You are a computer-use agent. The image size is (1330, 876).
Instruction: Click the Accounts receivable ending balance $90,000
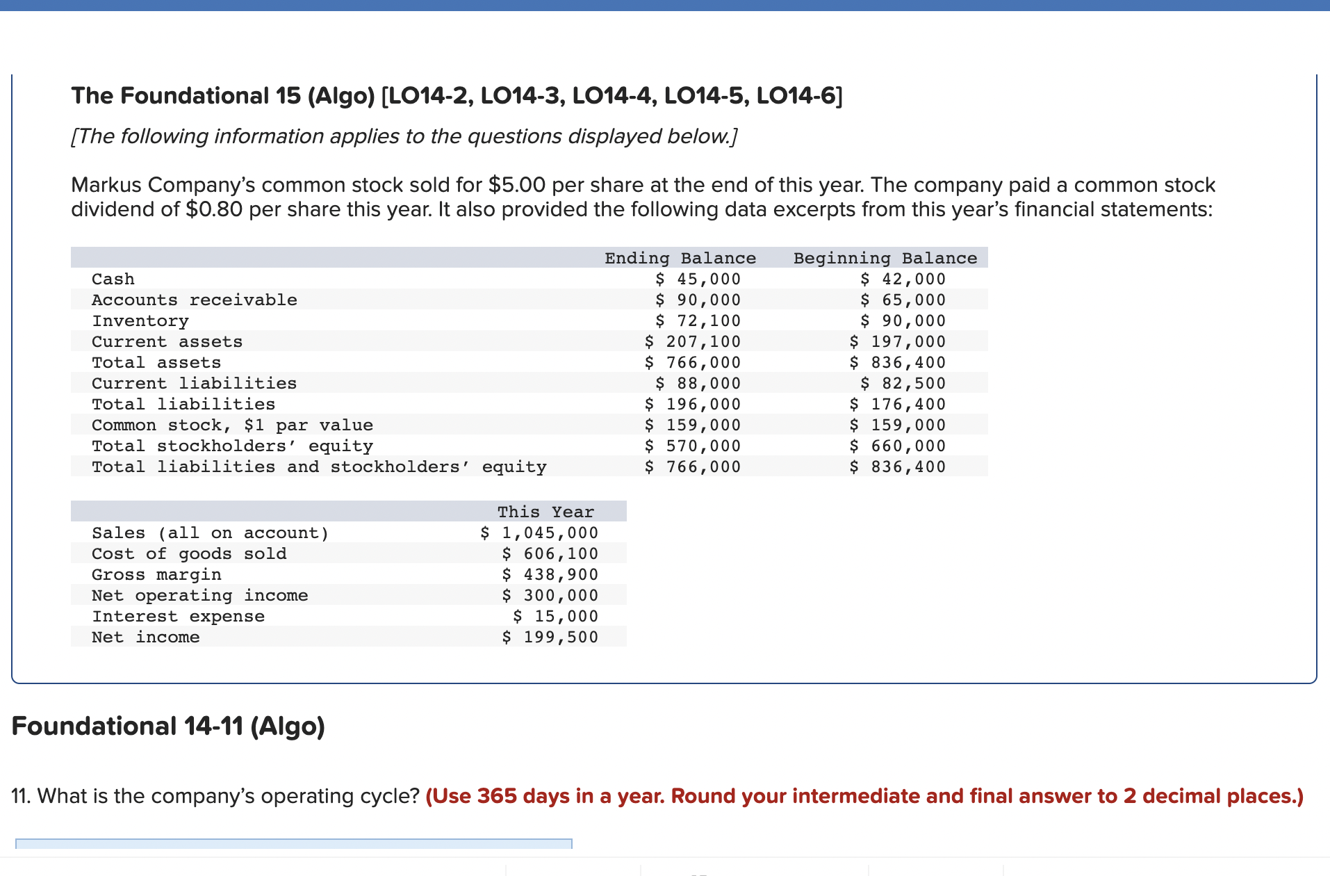[698, 300]
